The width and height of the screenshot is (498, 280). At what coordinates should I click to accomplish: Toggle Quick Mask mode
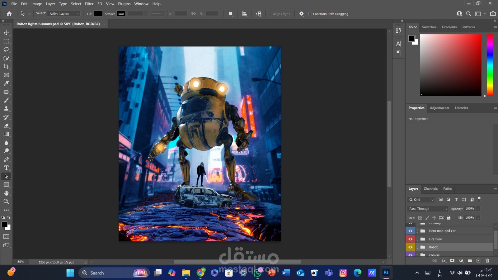tap(6, 237)
